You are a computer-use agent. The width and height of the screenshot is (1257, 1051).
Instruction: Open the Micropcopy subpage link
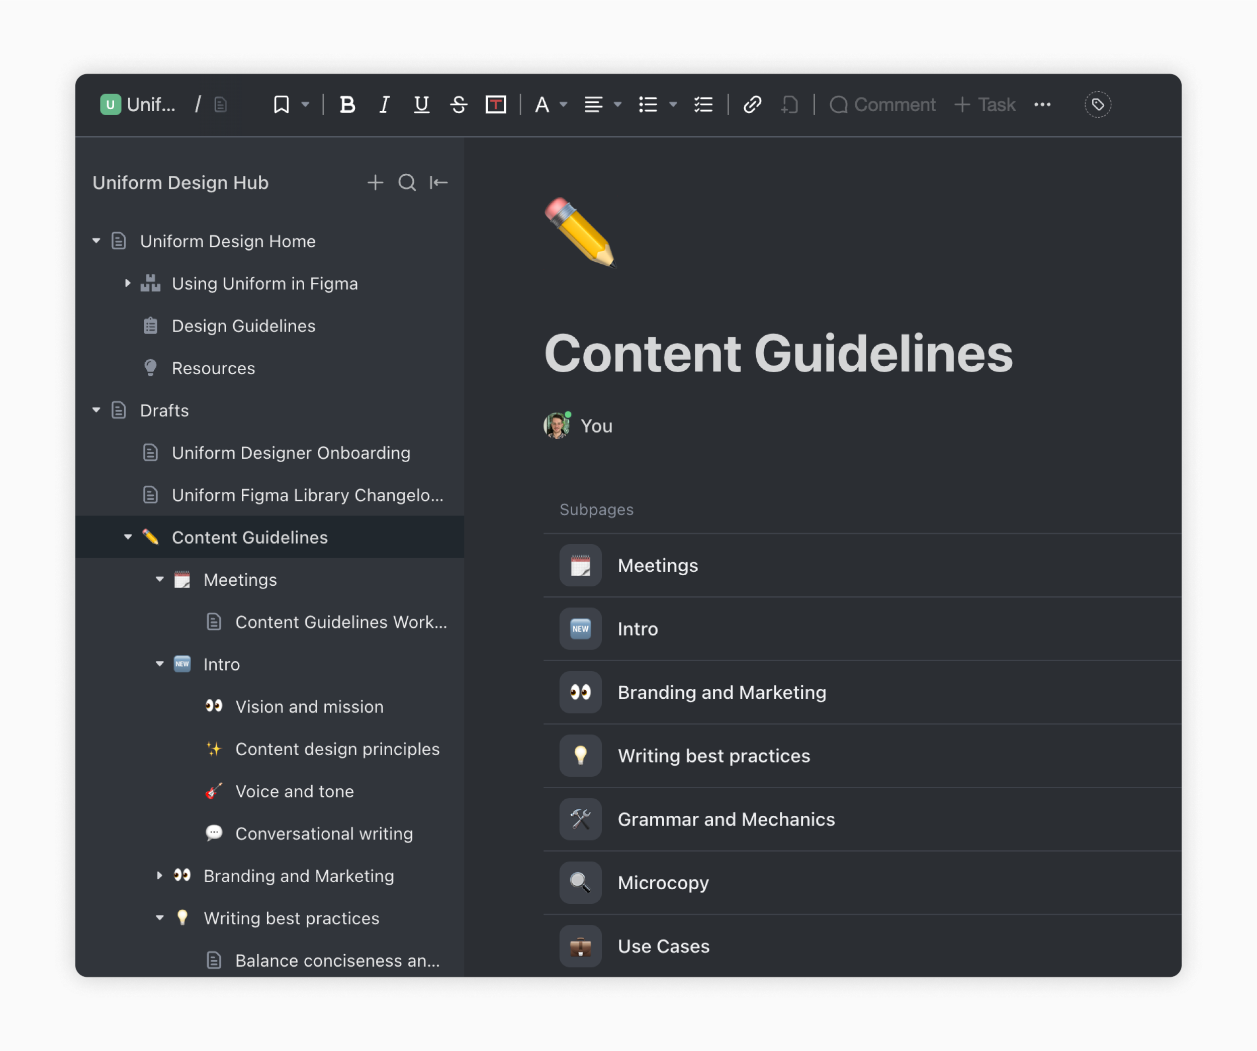tap(663, 883)
